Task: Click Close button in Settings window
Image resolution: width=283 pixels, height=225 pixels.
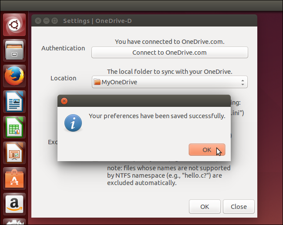Action: [x=239, y=207]
